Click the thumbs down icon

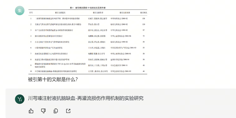(43, 111)
